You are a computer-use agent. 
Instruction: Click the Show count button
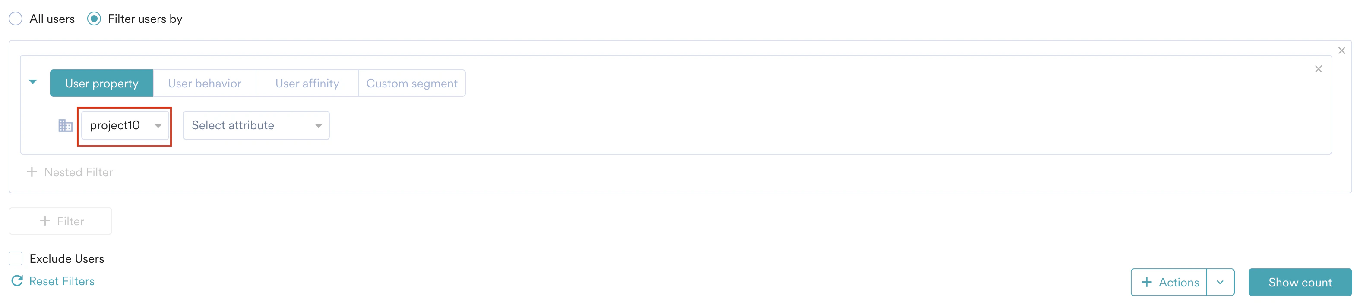[x=1300, y=282]
